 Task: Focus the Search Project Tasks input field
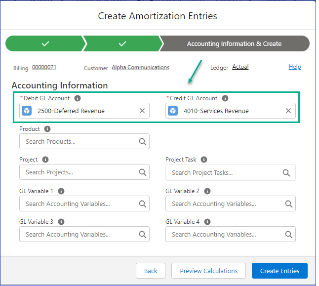pyautogui.click(x=231, y=172)
